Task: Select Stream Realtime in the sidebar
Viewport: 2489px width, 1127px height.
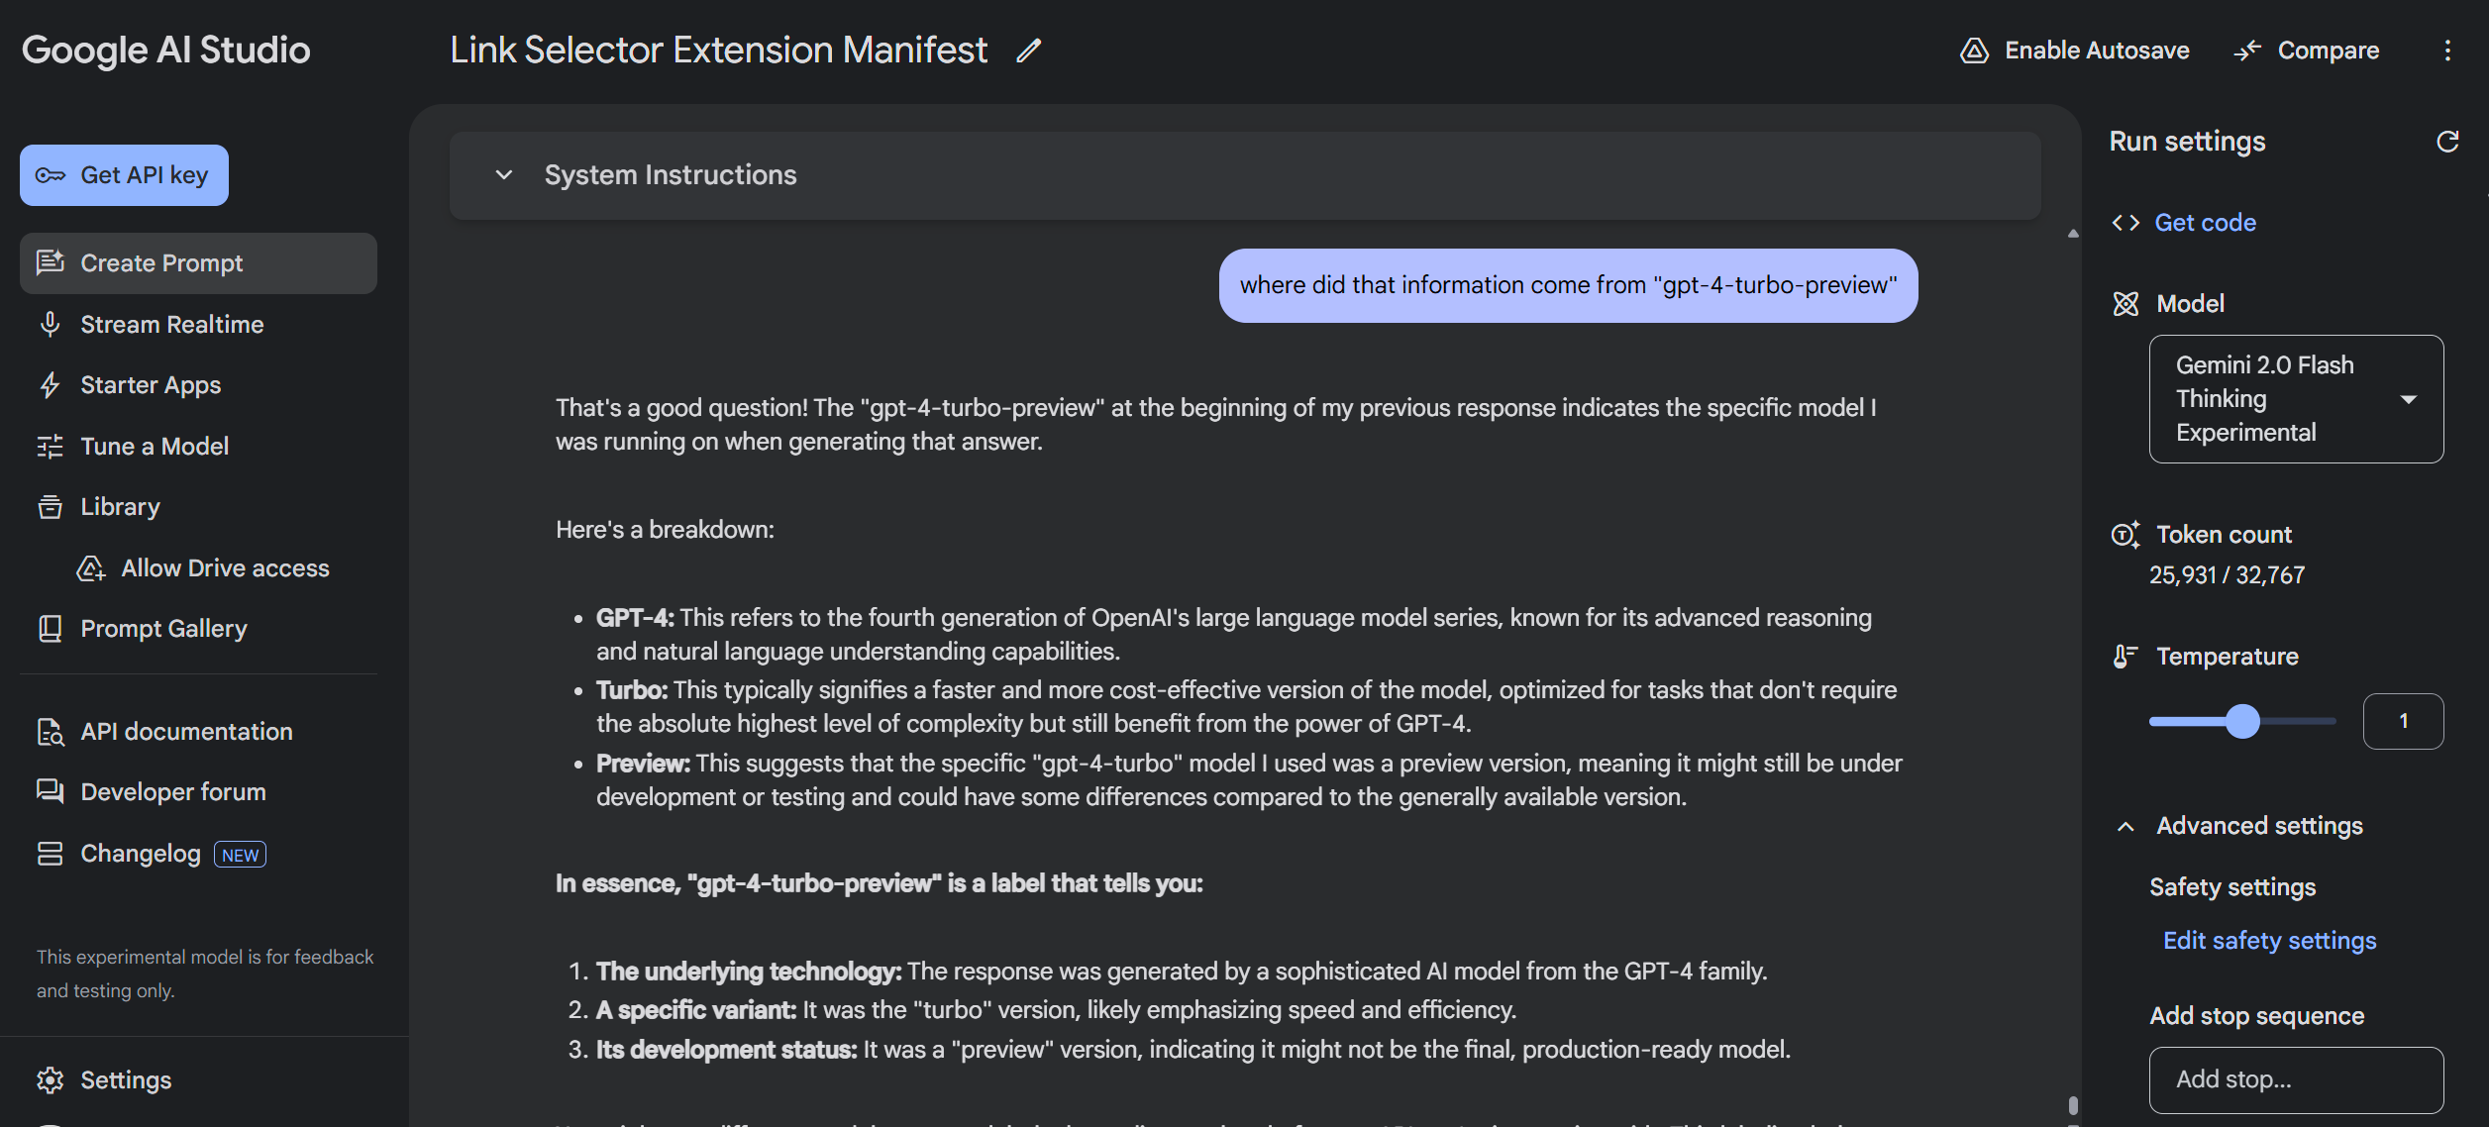Action: coord(198,324)
